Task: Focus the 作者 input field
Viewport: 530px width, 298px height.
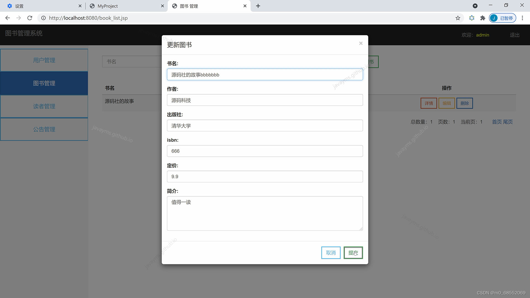Action: [x=265, y=100]
